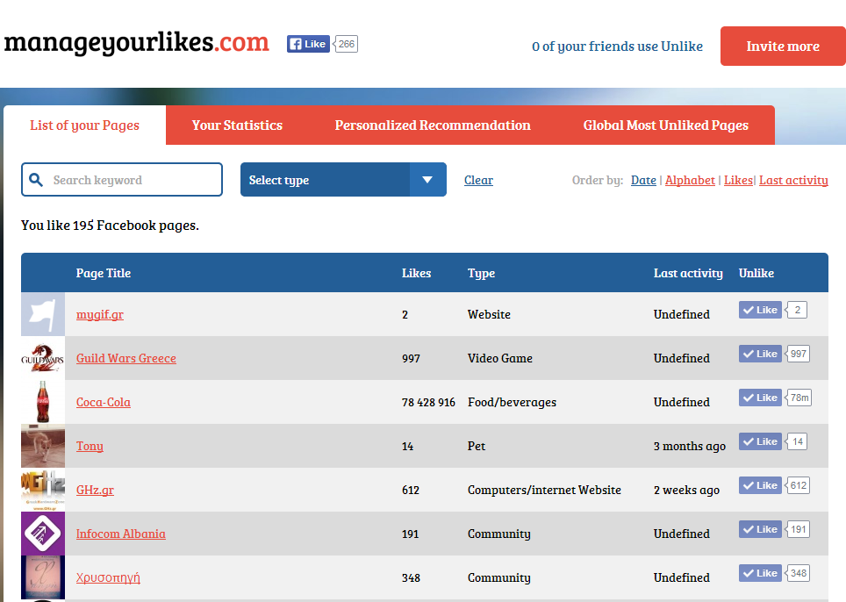This screenshot has width=846, height=602.
Task: Go to the Global Most Unliked Pages tab
Action: (666, 125)
